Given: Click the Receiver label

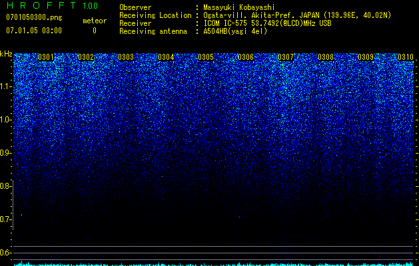Looking at the screenshot, I should [x=135, y=23].
